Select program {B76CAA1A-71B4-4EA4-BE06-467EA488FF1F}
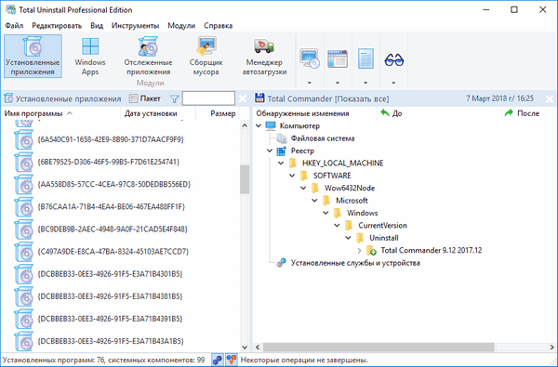This screenshot has height=367, width=558. click(111, 207)
